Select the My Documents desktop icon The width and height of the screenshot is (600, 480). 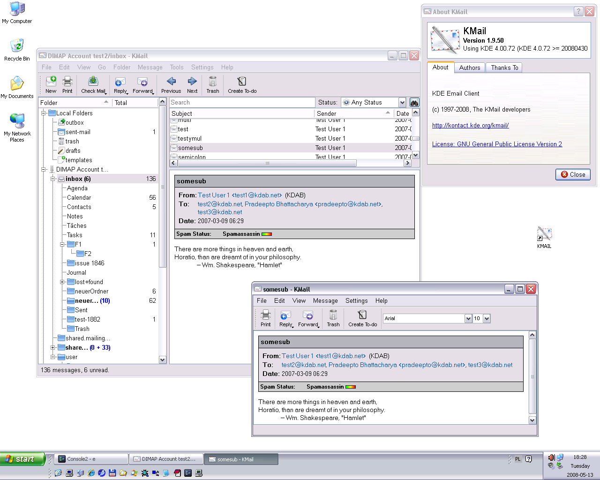(17, 88)
